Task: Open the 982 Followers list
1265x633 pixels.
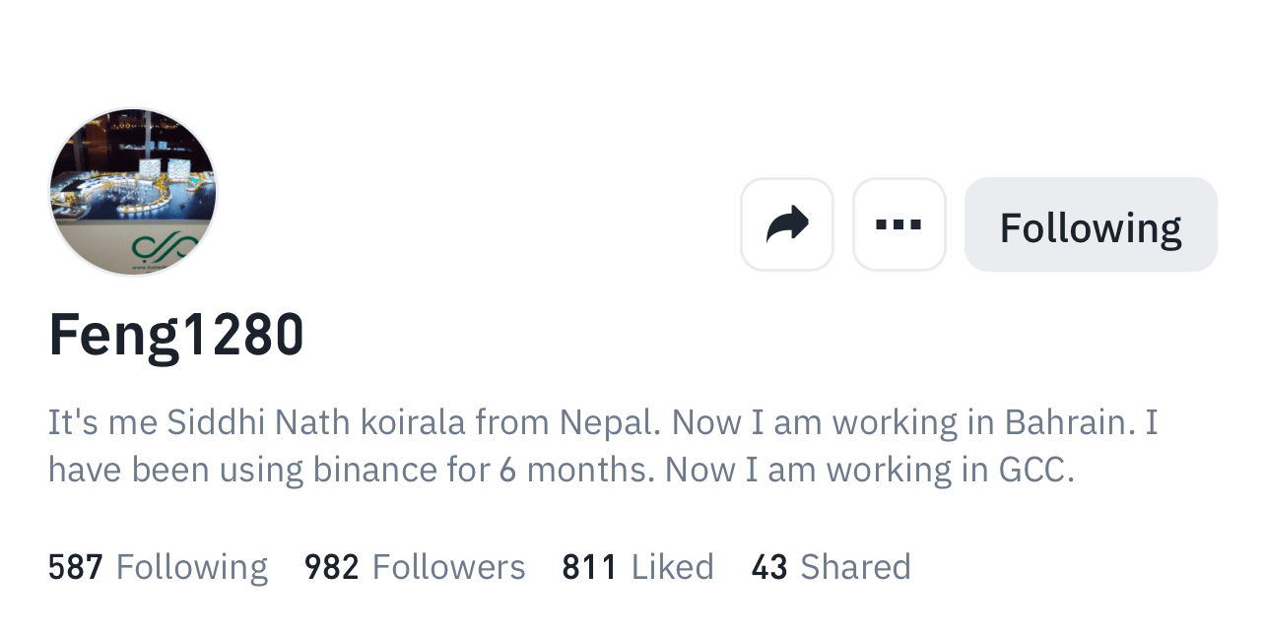Action: pos(415,567)
